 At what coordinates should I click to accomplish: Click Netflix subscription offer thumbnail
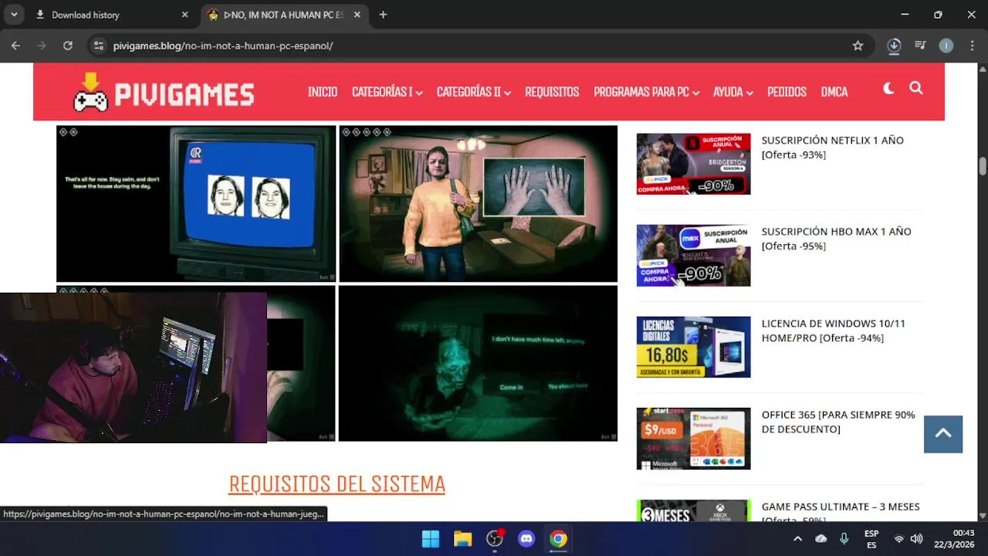[693, 164]
